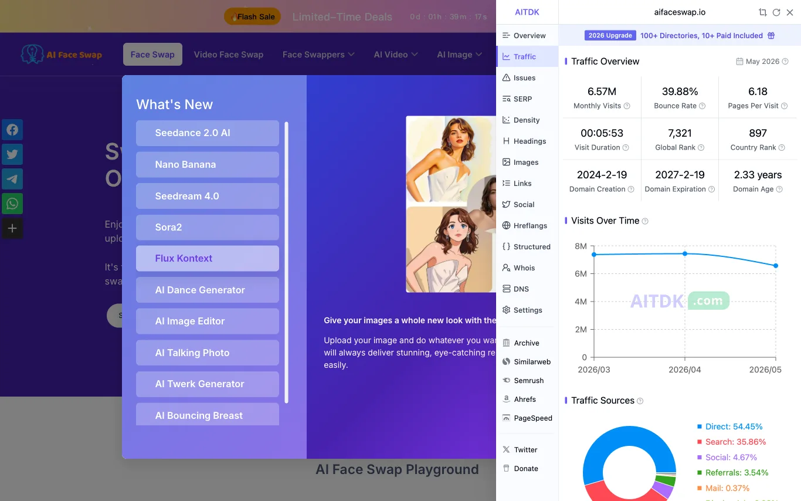Expand the AI Video dropdown

396,55
